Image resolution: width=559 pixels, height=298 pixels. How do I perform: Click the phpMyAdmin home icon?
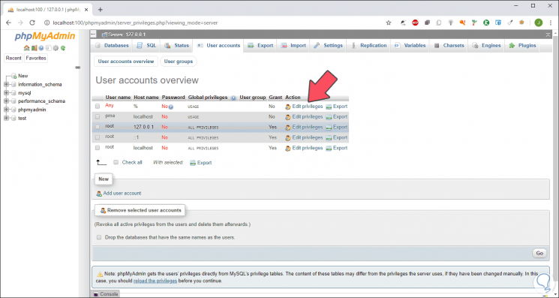[x=26, y=48]
